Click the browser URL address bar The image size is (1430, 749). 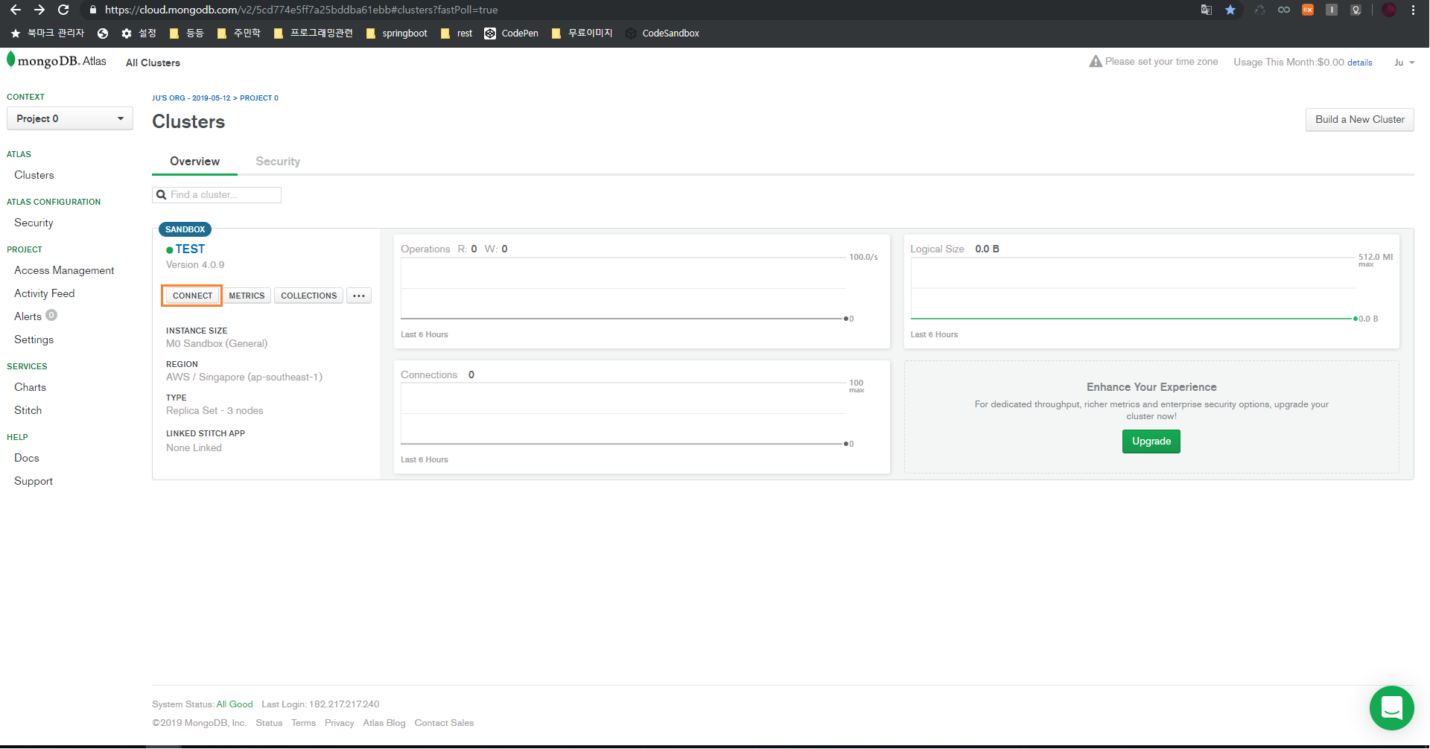point(641,10)
